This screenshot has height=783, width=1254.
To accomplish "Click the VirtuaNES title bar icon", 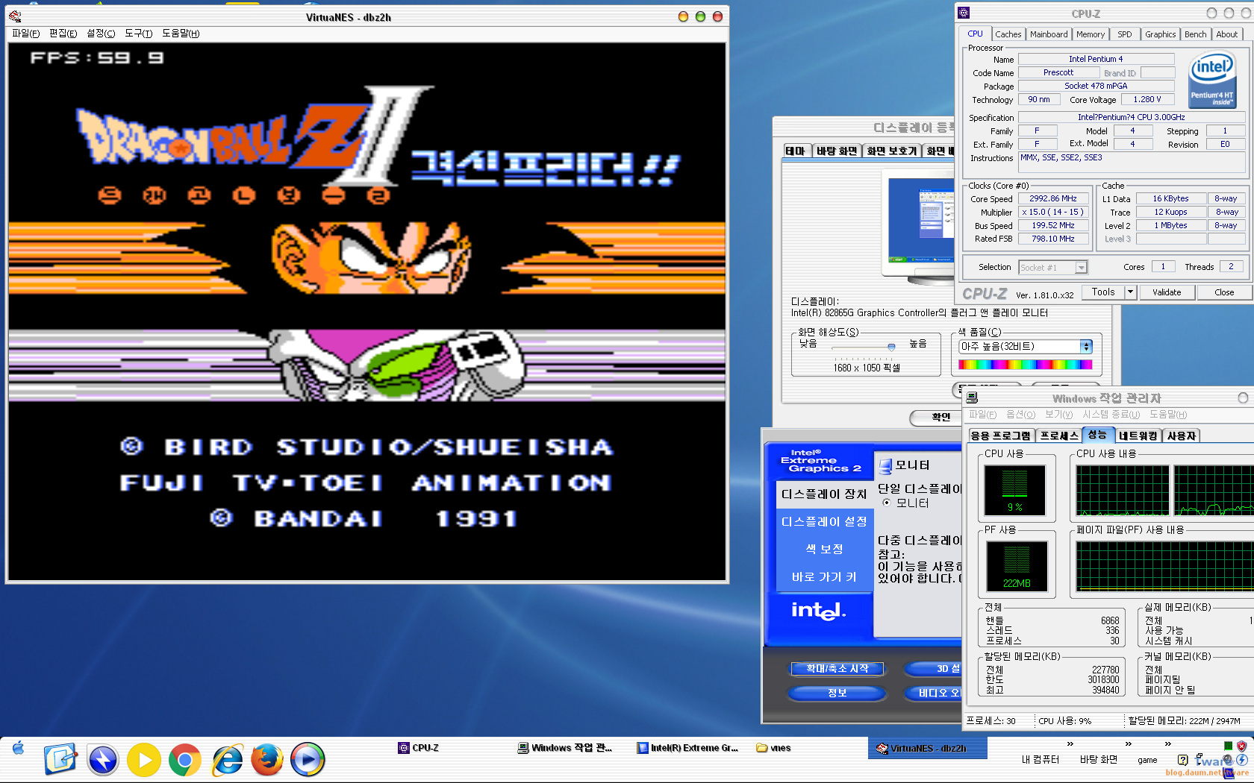I will click(15, 16).
